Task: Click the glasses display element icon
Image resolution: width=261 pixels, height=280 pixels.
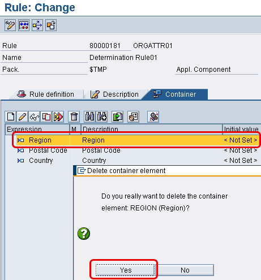Action: [x=35, y=117]
